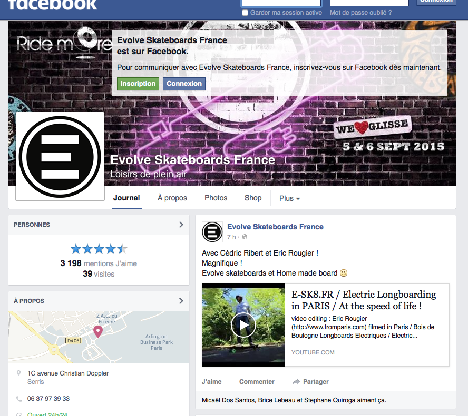
Task: Click the map location pin marker
Action: pyautogui.click(x=98, y=331)
